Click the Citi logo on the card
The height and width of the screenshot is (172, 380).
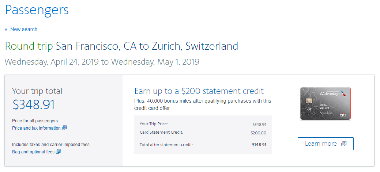pos(343,115)
